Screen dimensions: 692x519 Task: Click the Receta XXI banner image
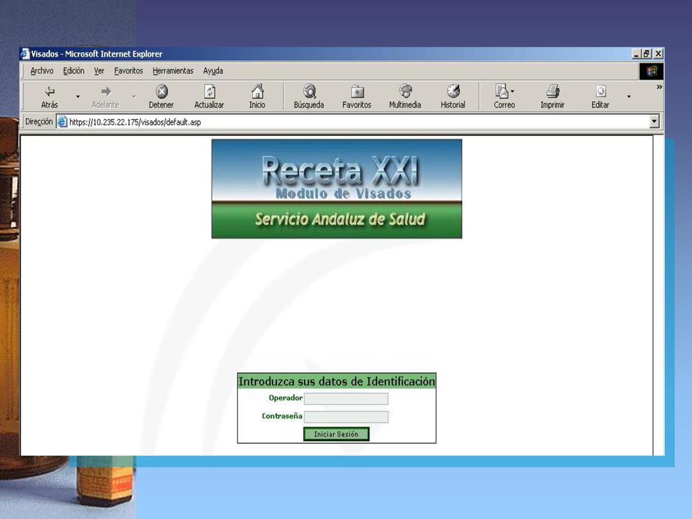(337, 189)
